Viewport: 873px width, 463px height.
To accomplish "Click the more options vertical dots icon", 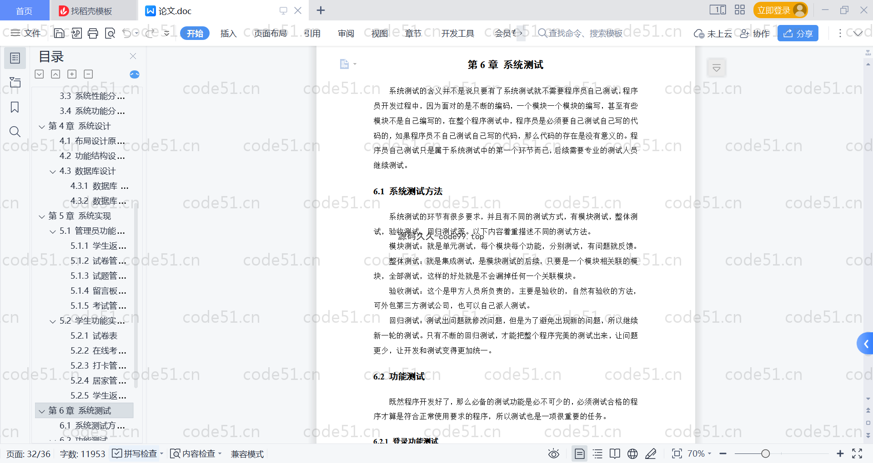I will click(840, 33).
